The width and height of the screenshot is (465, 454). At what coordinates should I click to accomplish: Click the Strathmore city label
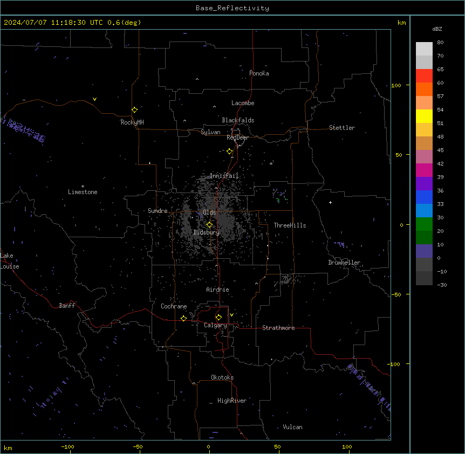click(278, 328)
